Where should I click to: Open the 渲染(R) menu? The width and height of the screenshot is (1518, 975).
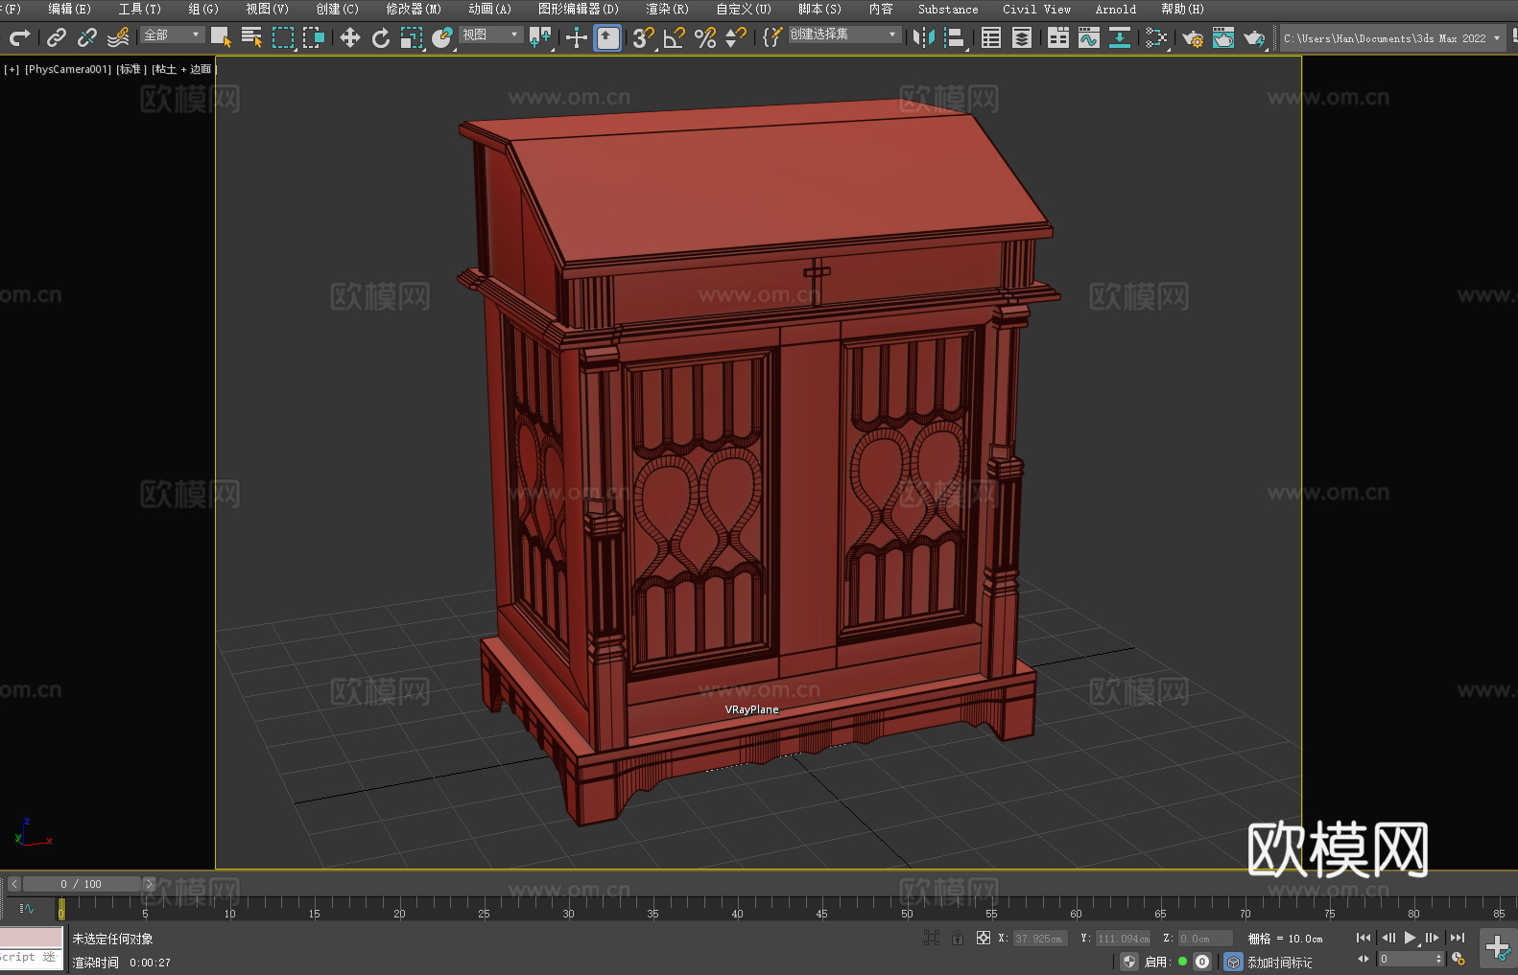click(667, 9)
